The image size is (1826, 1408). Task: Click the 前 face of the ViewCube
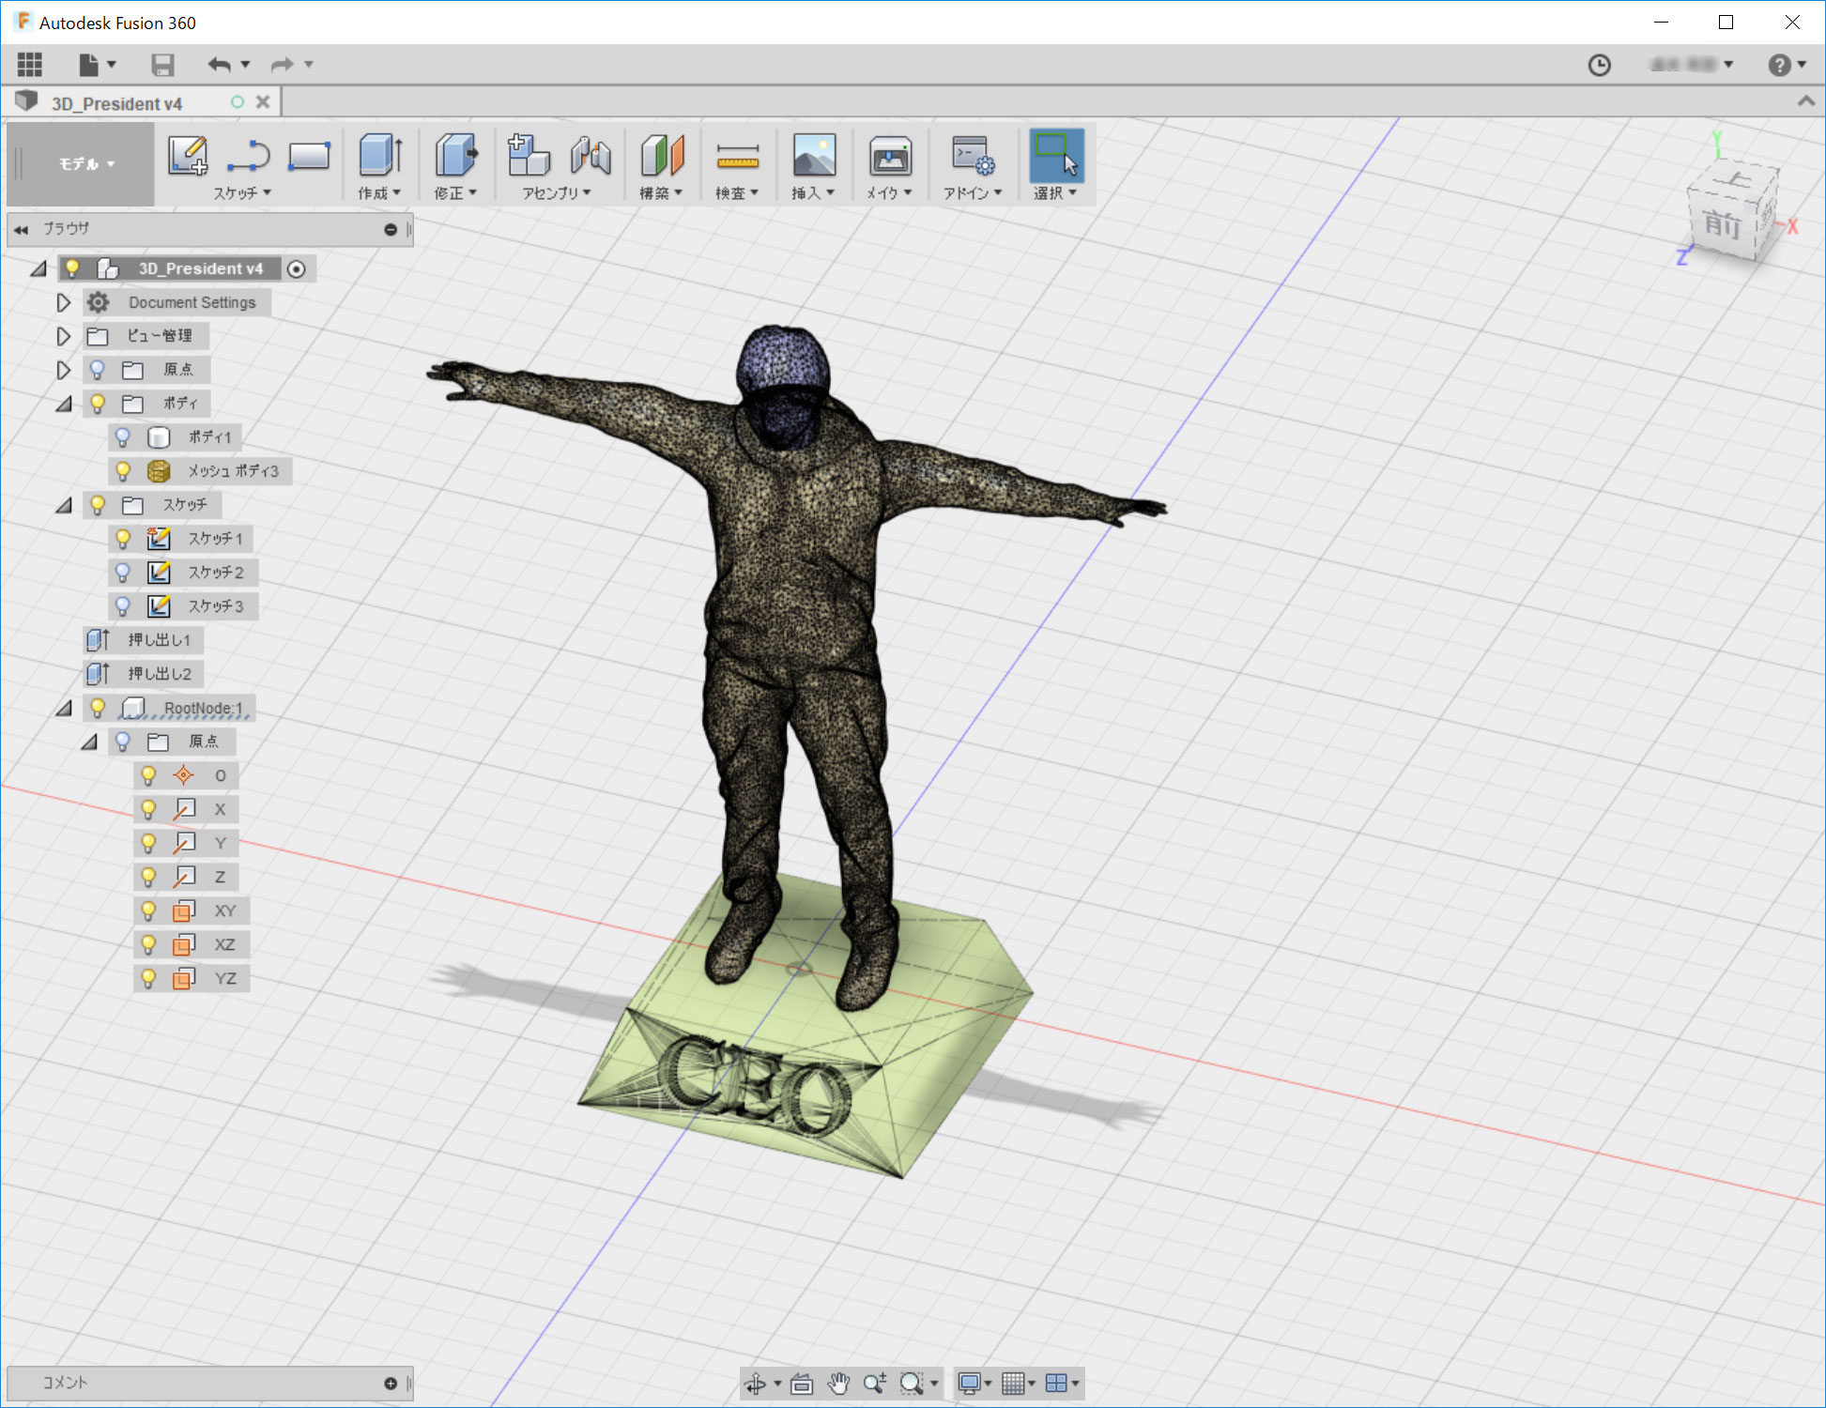point(1722,225)
